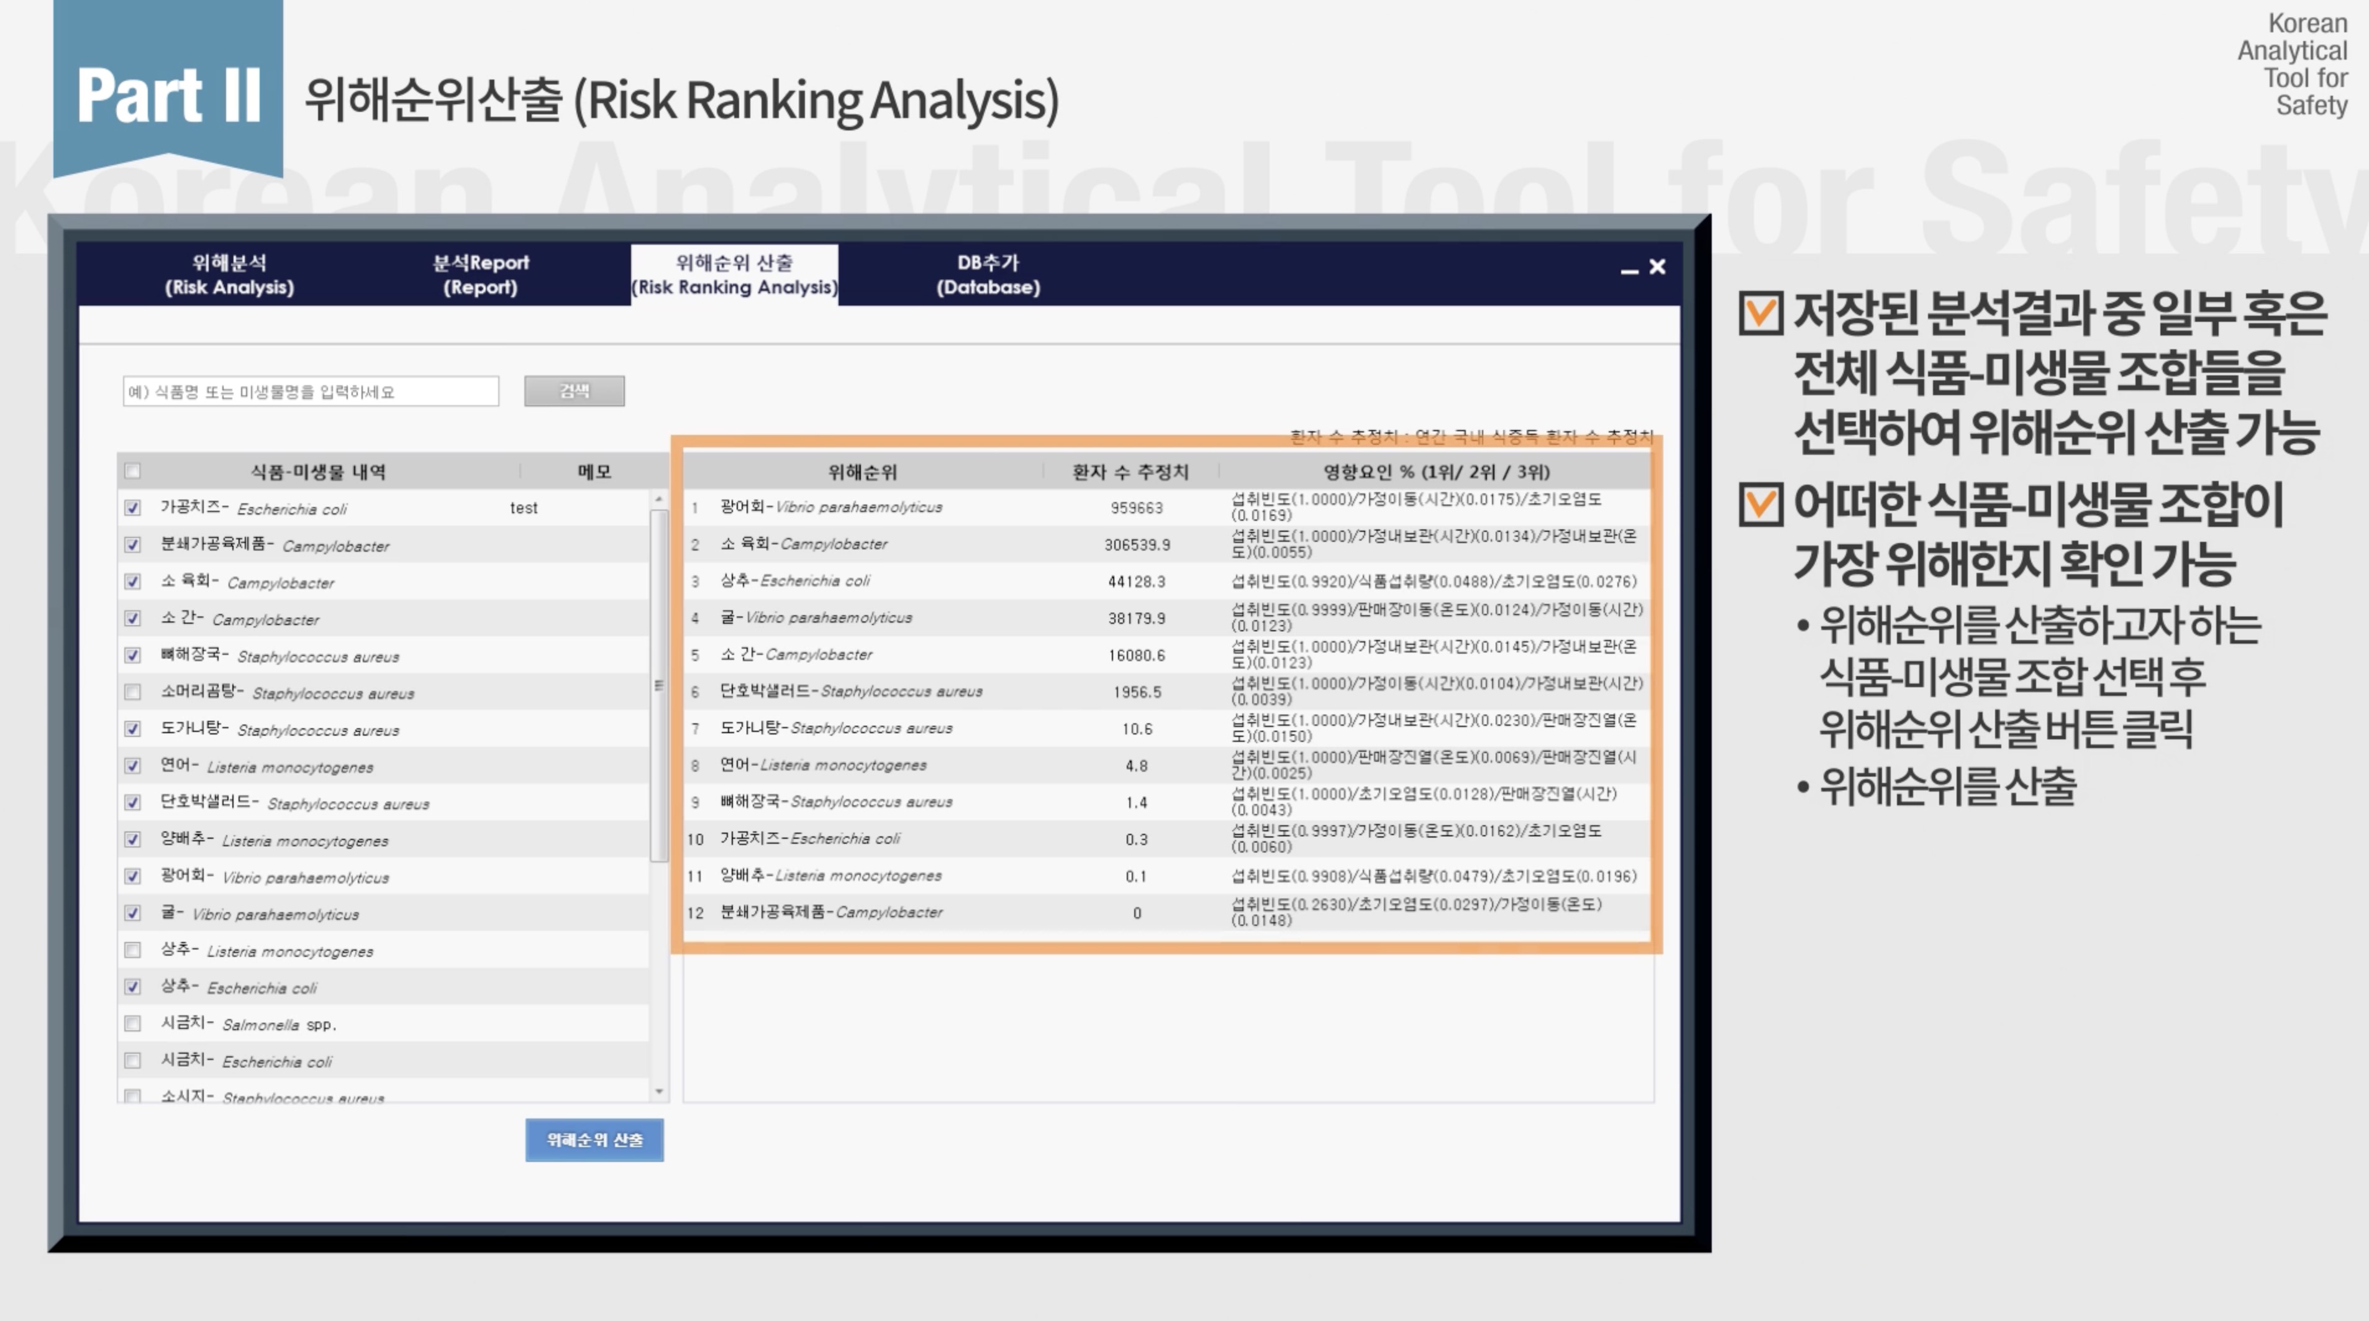2369x1321 pixels.
Task: Click scroll down arrow in food-microbe list
Action: 658,1092
